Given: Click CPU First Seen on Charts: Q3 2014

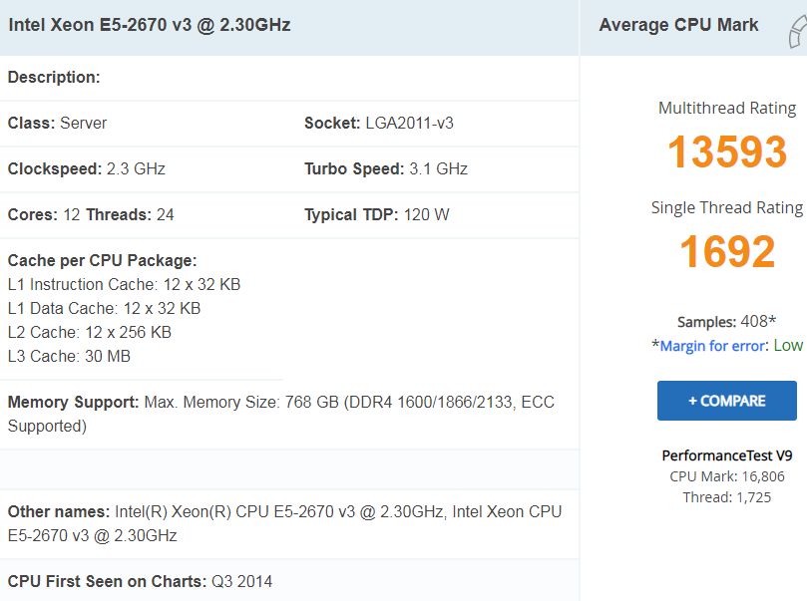Looking at the screenshot, I should click(140, 581).
